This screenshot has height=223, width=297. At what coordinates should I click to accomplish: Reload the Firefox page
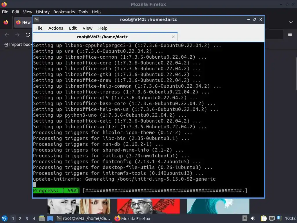tap(28, 35)
